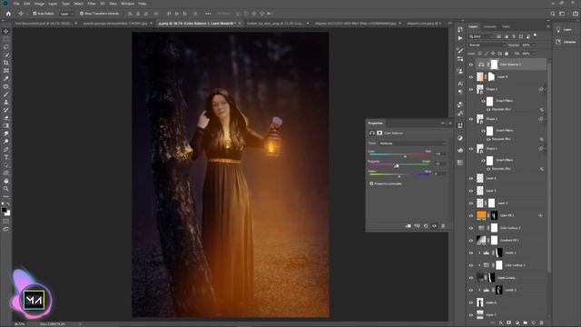Open the layer filter Kind dropdown
Viewport: 581px width, 327px height.
pos(481,36)
